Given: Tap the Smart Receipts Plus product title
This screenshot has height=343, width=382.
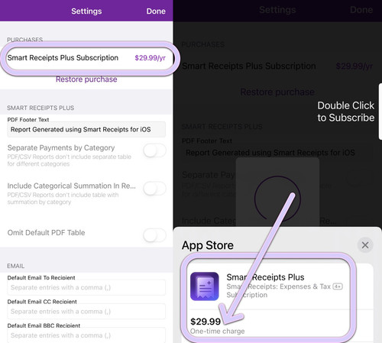Looking at the screenshot, I should click(x=265, y=277).
